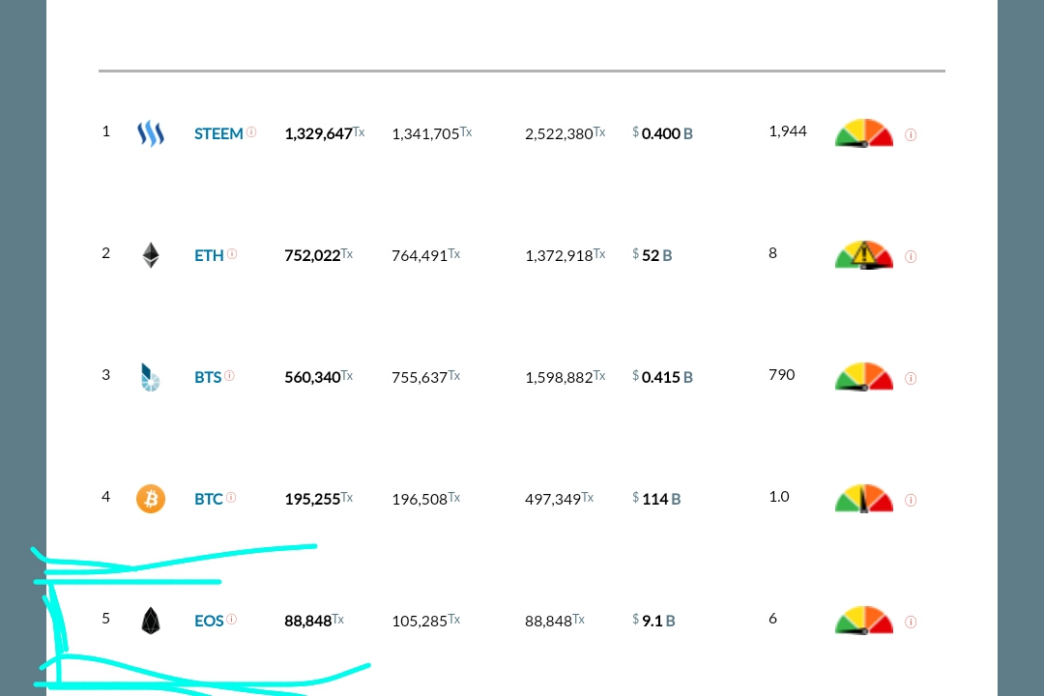Open info icon next to ETH name
Screen dimensions: 1044x696
[x=232, y=254]
